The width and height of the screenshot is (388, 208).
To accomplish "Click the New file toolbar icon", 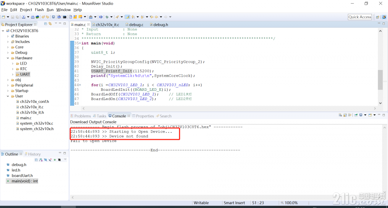I will 4,17.
